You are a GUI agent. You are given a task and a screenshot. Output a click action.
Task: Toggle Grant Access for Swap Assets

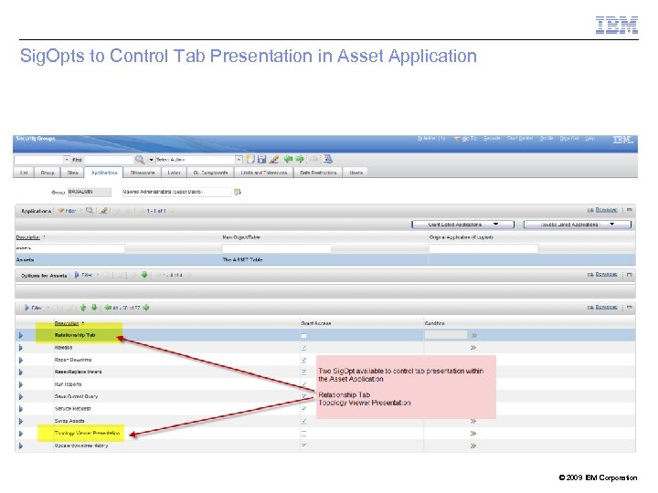[303, 421]
